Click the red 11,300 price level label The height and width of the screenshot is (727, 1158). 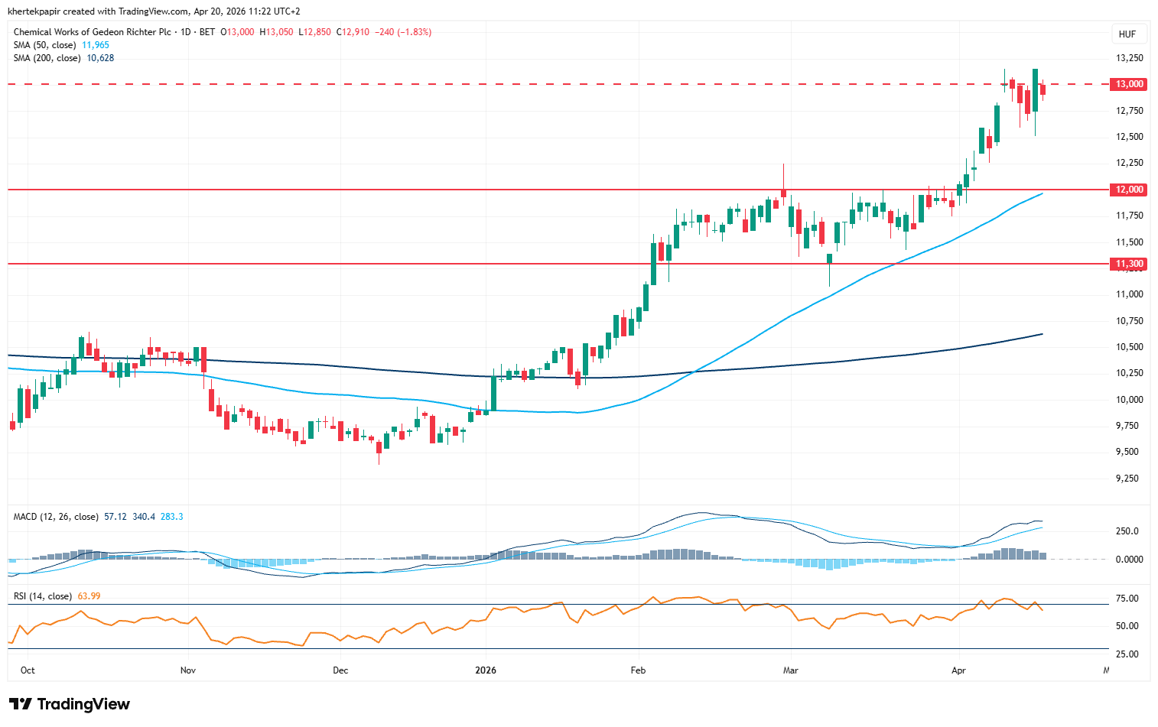(1129, 264)
